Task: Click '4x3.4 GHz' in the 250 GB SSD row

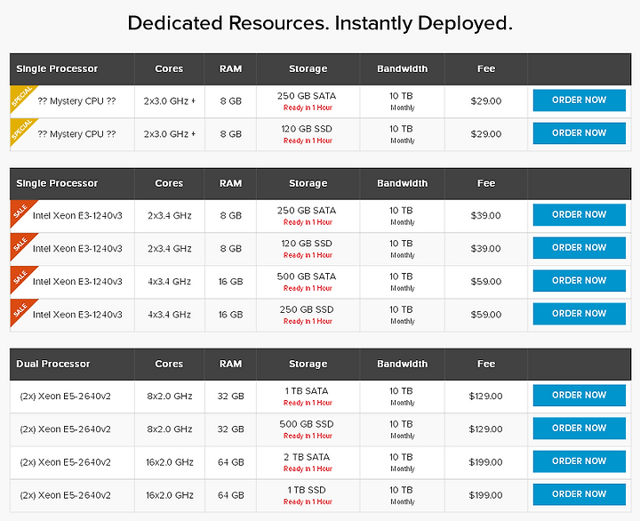Action: [170, 315]
